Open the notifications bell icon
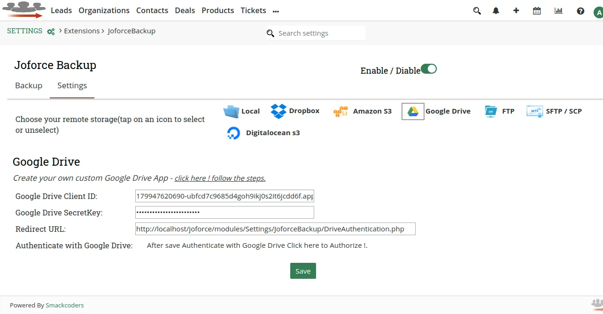This screenshot has width=603, height=314. [x=496, y=11]
